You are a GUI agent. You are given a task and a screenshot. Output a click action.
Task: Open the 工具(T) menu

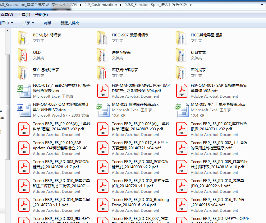point(24,15)
